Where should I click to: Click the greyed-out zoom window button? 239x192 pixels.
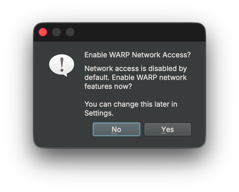(x=70, y=32)
